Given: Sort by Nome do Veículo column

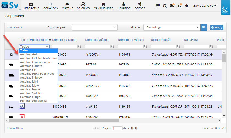Looking at the screenshot, I should click(97, 40).
